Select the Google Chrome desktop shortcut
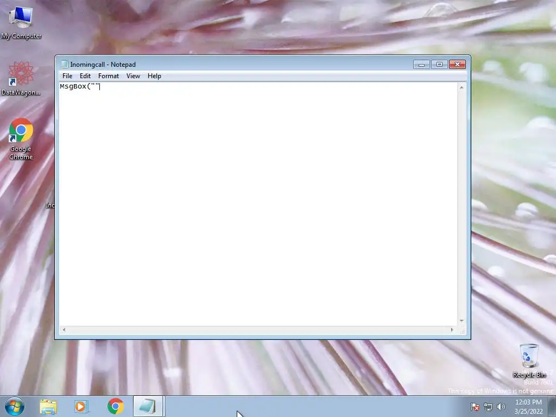The width and height of the screenshot is (556, 417). point(21,139)
